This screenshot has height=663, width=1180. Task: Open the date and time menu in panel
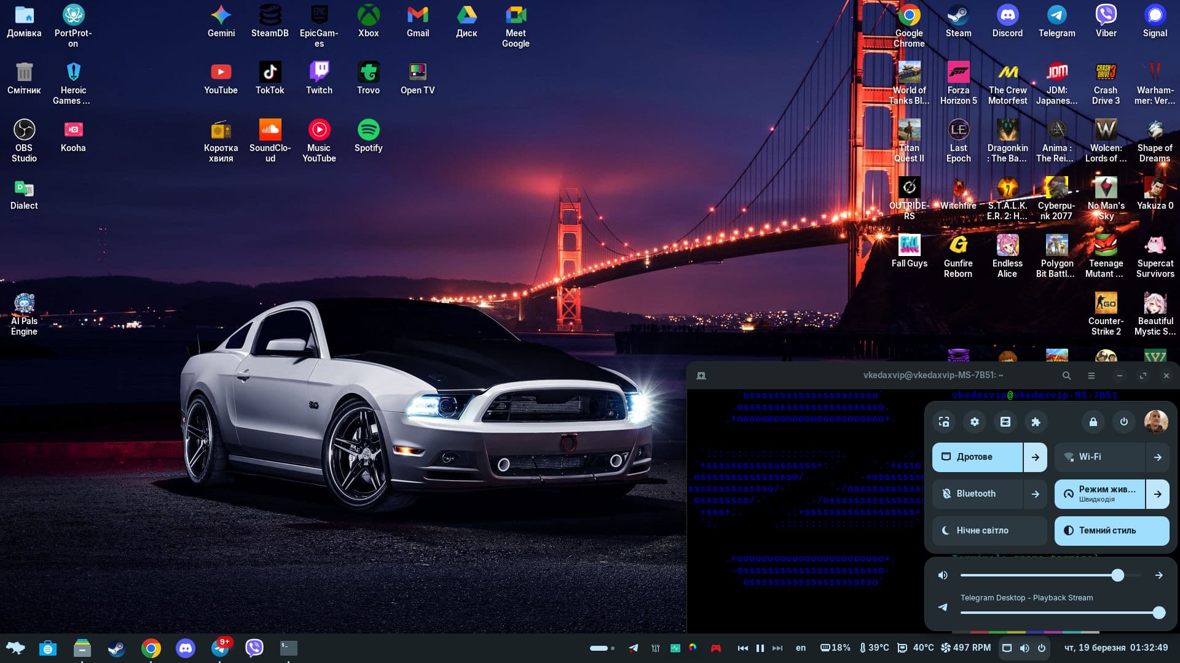coord(1115,648)
